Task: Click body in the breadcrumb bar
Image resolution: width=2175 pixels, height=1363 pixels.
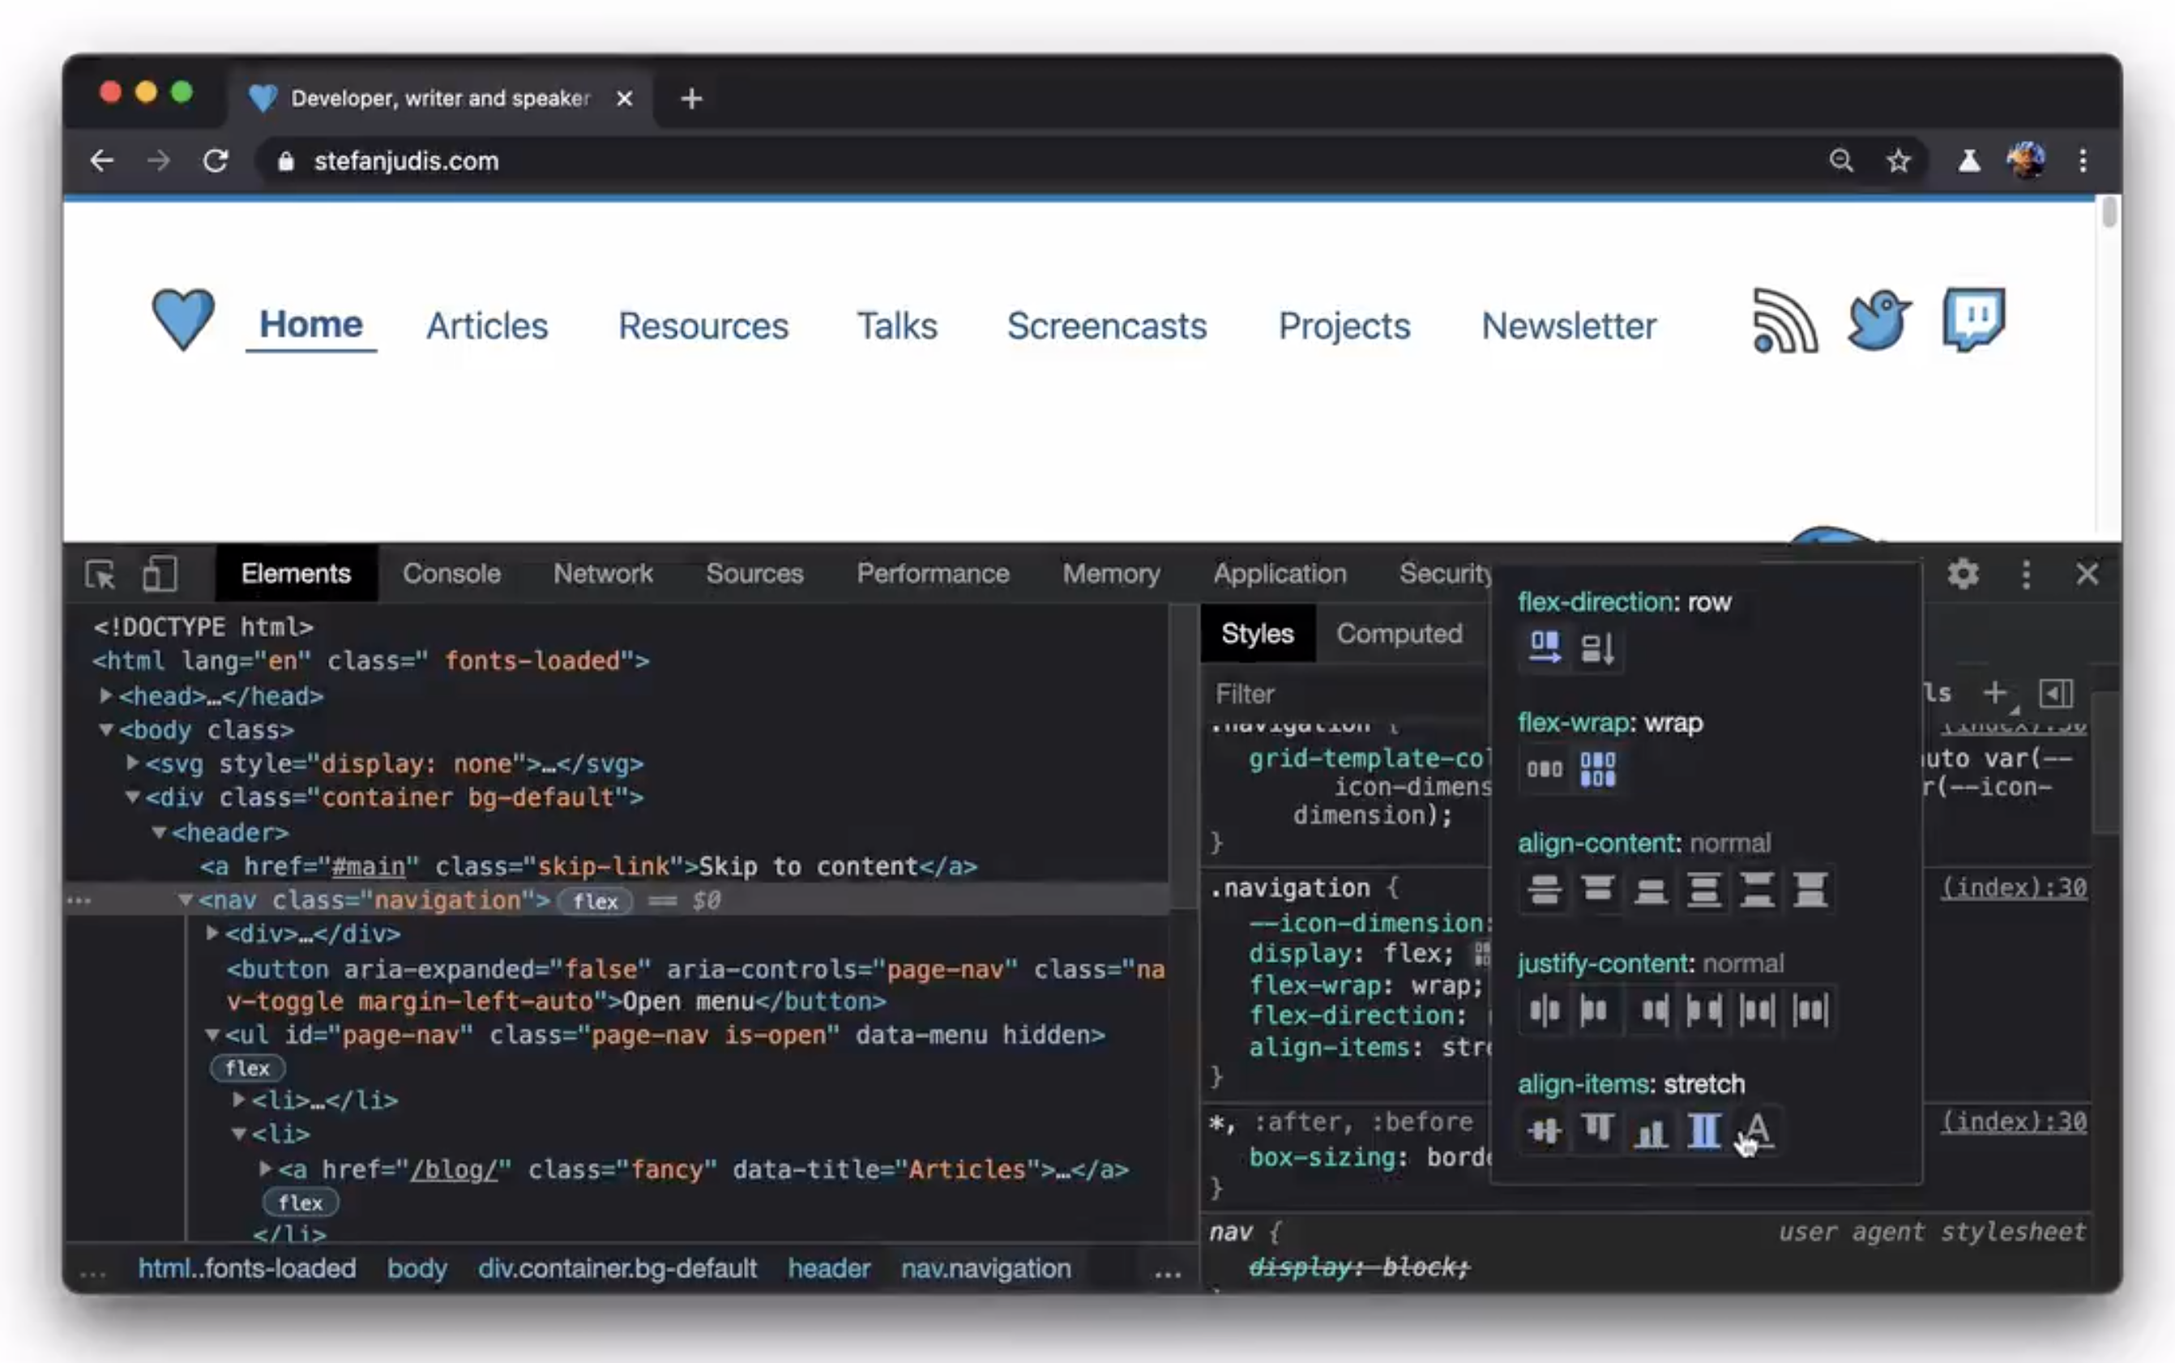Action: pos(417,1268)
